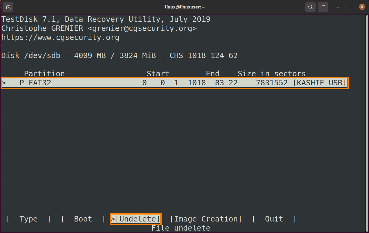Open a new terminal tab icon
Image resolution: width=369 pixels, height=233 pixels.
[x=8, y=7]
